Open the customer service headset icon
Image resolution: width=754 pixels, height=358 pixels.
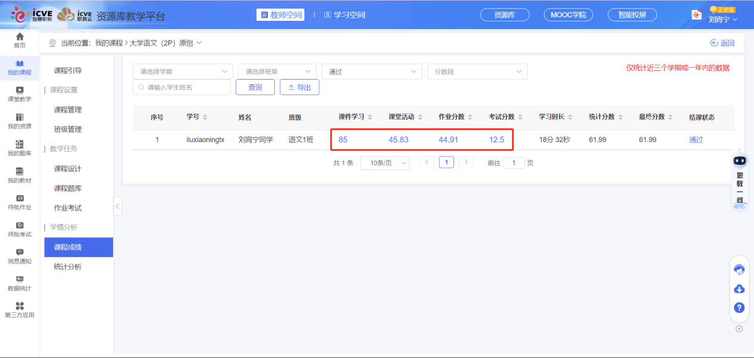coord(739,269)
